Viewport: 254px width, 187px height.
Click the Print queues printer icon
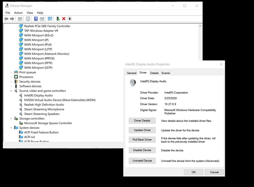pos(16,72)
